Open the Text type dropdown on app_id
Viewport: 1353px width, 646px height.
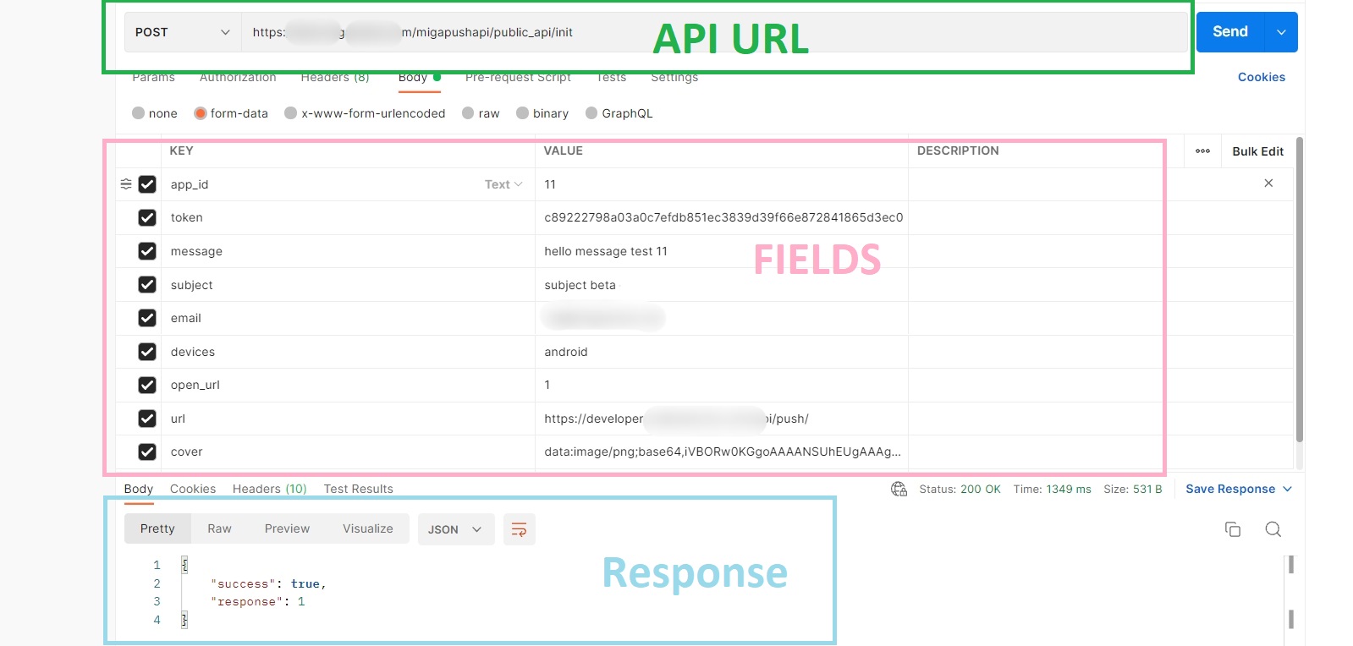pyautogui.click(x=503, y=184)
